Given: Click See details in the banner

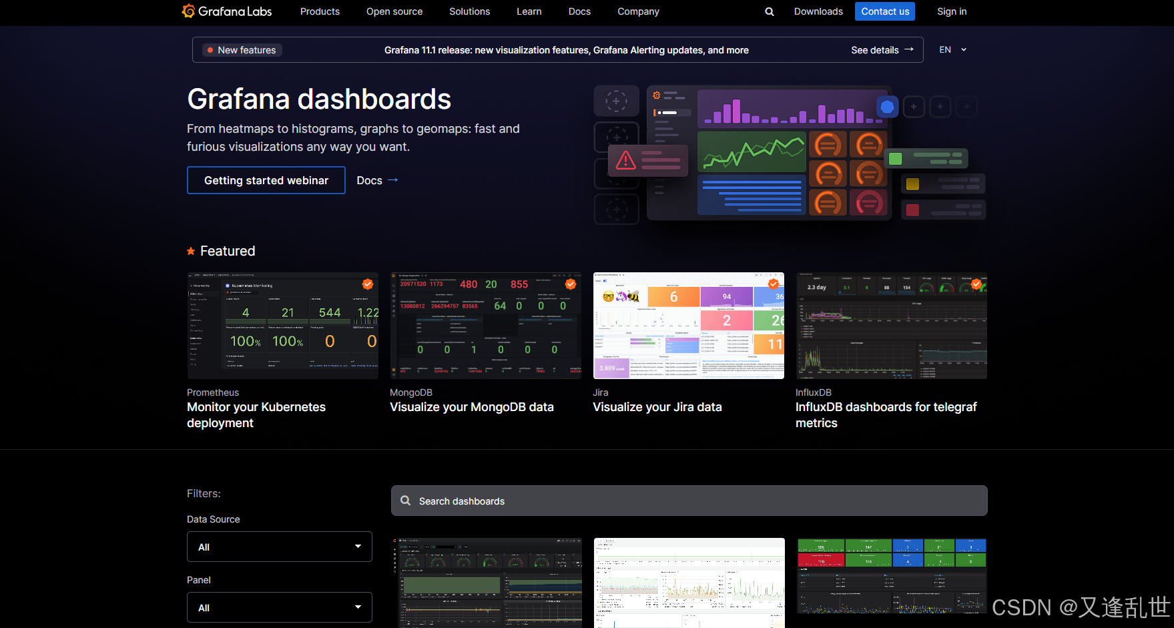Looking at the screenshot, I should coord(875,50).
